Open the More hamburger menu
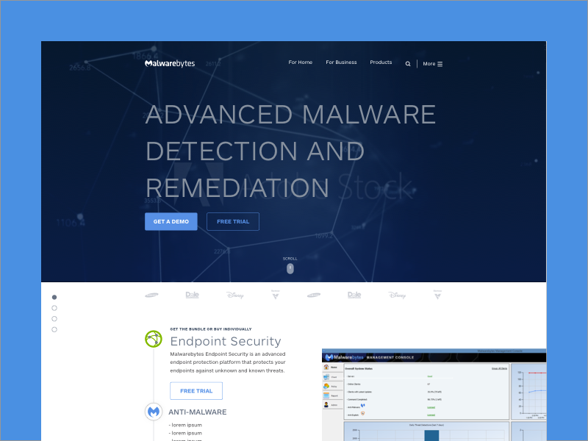Viewport: 588px width, 441px height. click(433, 64)
